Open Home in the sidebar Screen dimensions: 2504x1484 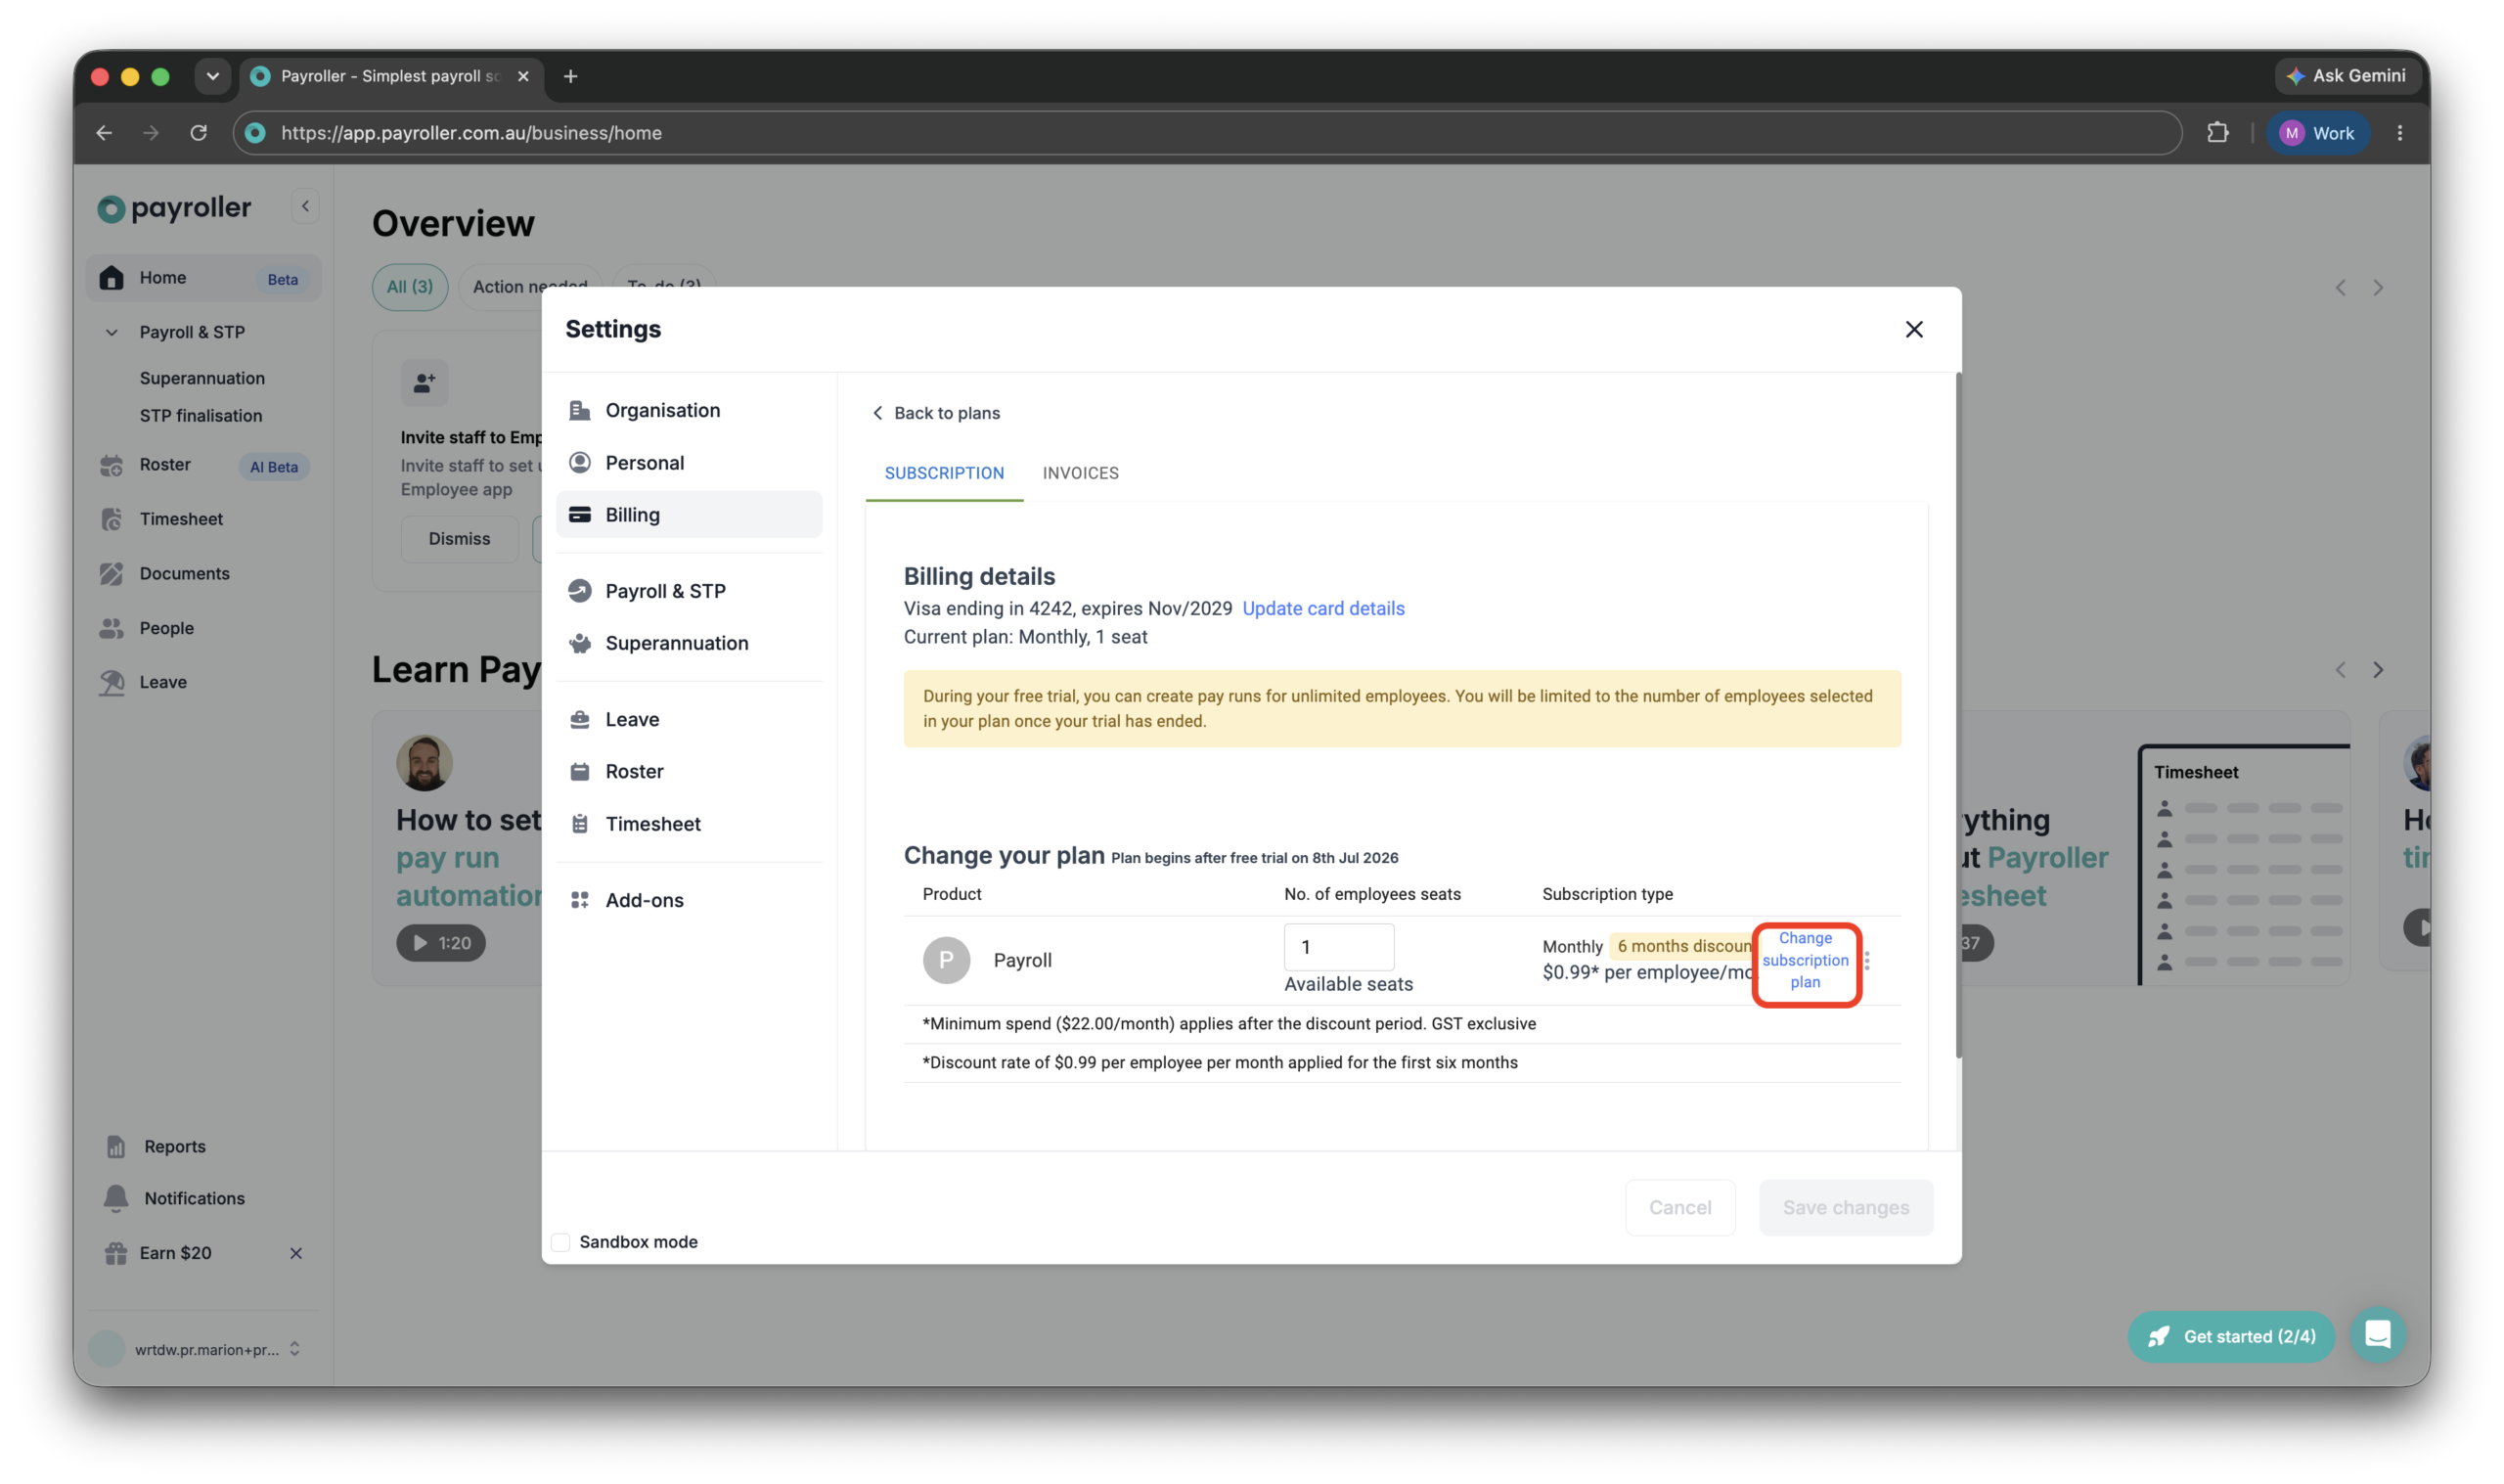[203, 278]
